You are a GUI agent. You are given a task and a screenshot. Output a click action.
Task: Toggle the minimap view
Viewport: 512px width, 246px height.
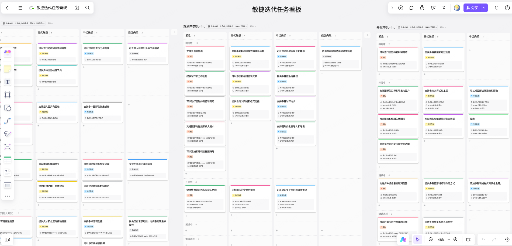tap(469, 240)
